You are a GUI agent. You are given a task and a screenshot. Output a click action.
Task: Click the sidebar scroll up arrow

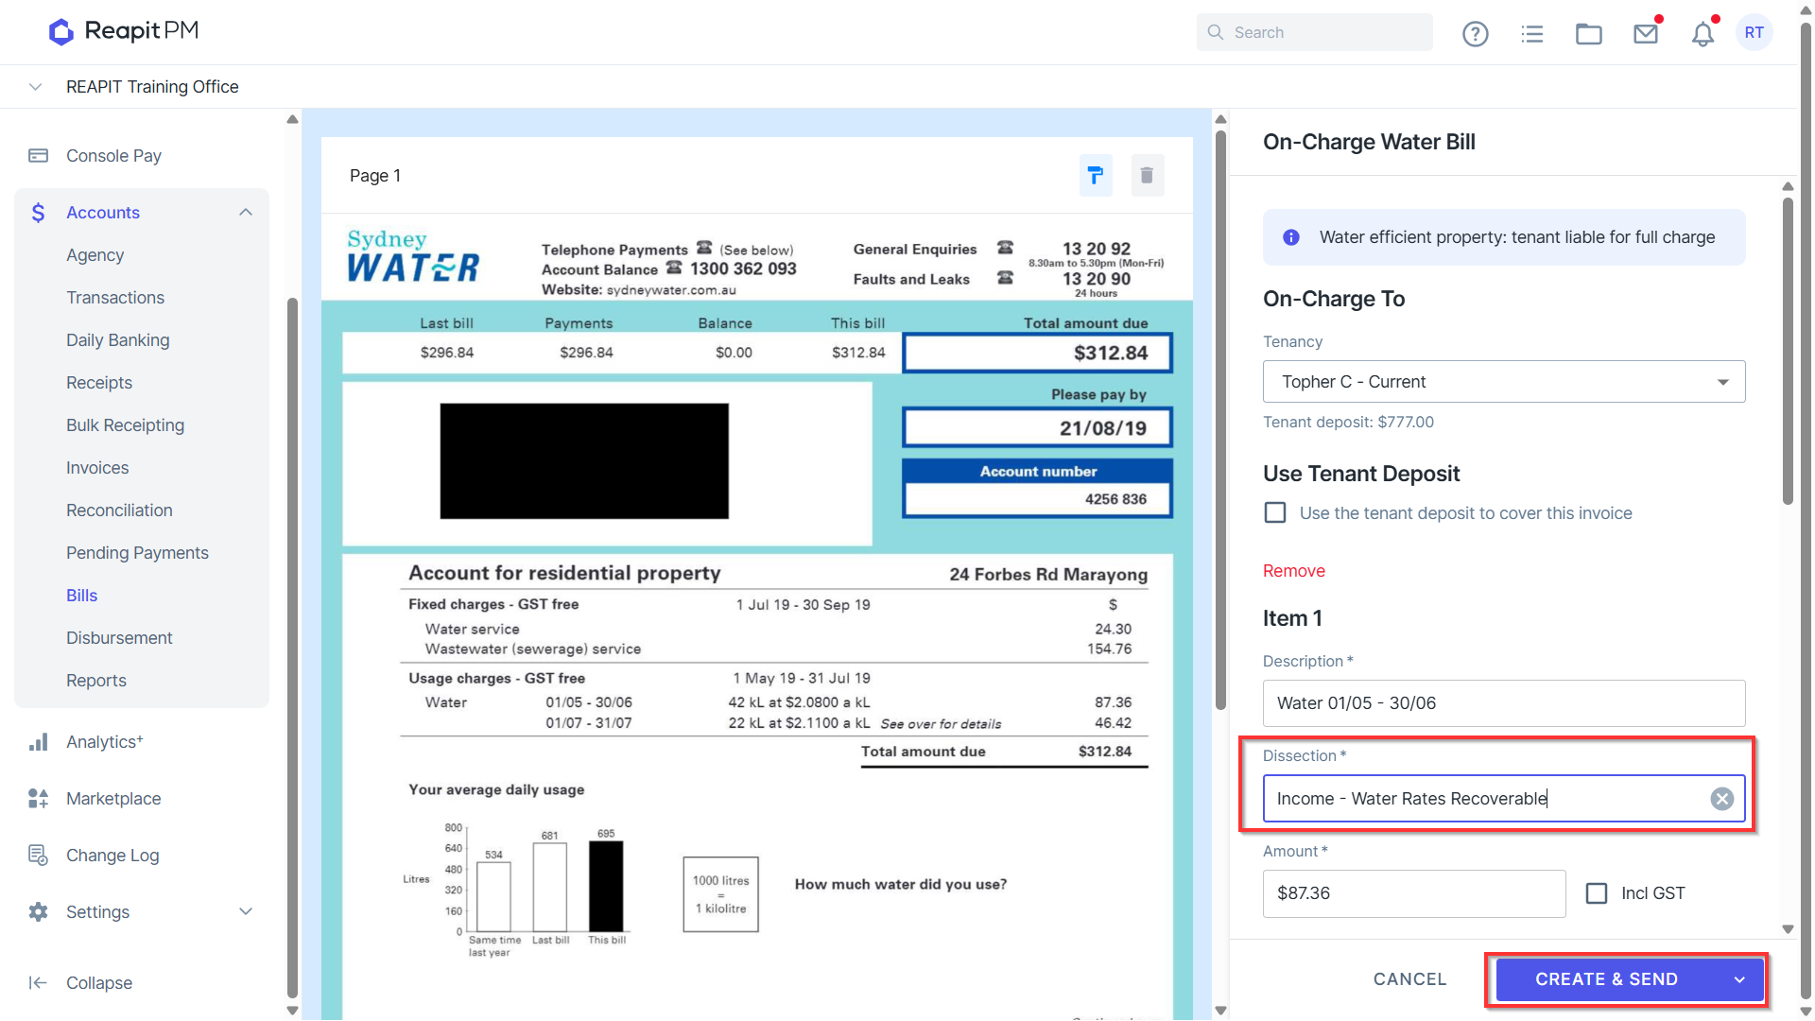click(292, 119)
